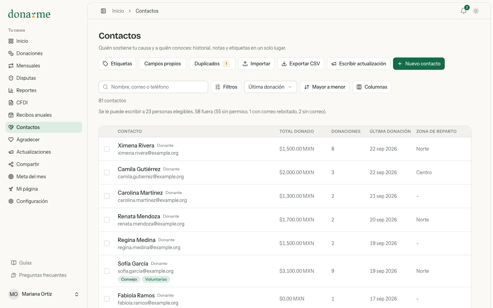
Task: Expand the Mariana Ortiz account menu
Action: tap(44, 294)
